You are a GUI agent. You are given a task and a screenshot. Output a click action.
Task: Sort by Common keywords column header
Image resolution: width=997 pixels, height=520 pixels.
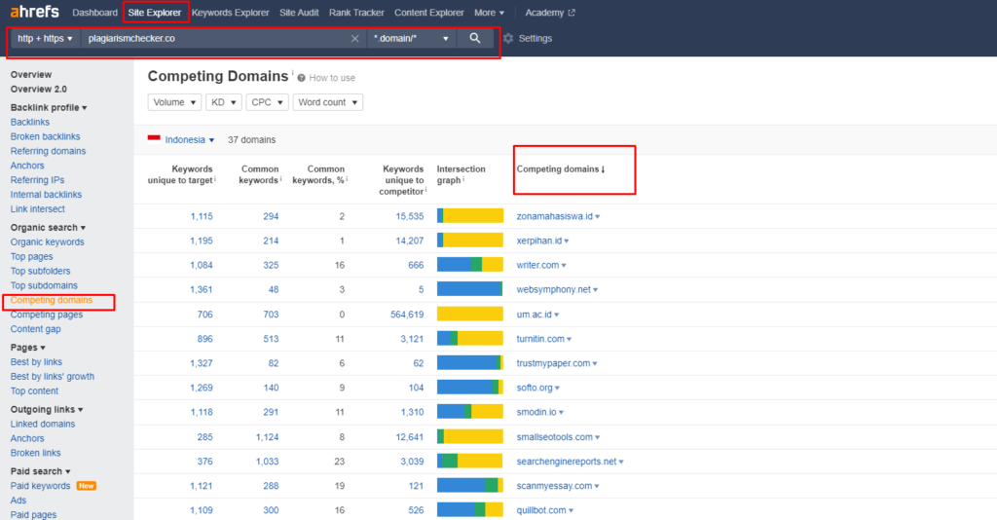(259, 175)
